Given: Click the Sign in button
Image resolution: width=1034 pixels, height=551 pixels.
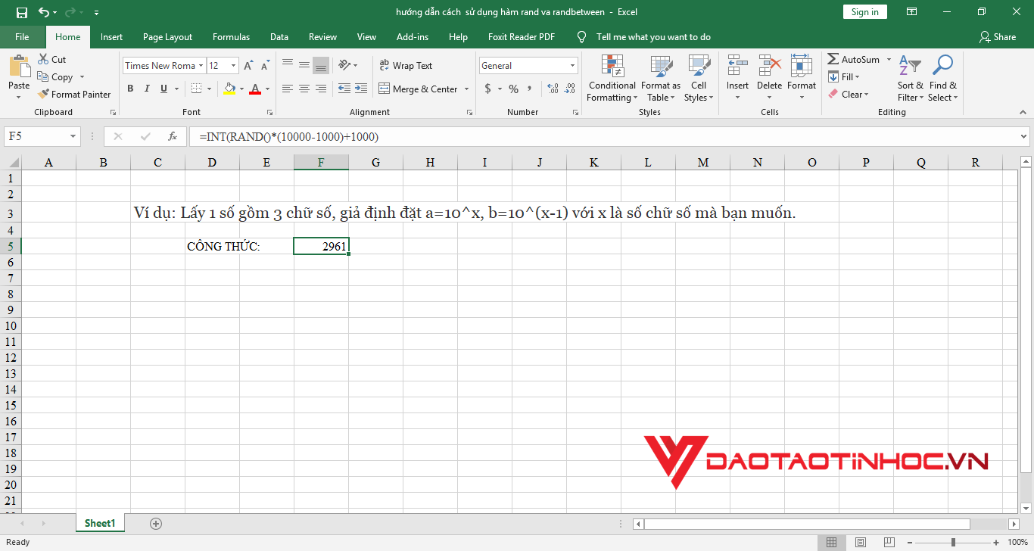Looking at the screenshot, I should click(x=864, y=12).
